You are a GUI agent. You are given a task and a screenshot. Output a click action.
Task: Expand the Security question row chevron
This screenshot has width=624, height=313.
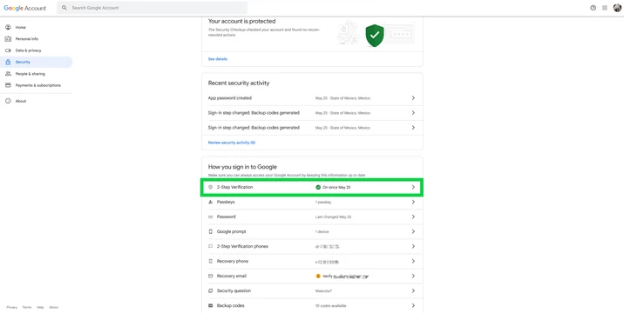pos(413,291)
